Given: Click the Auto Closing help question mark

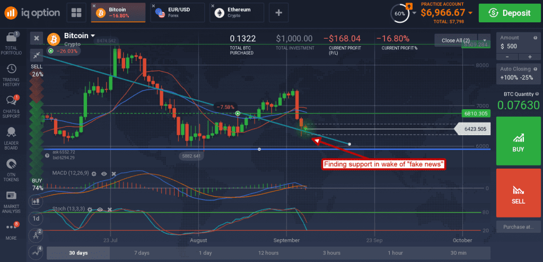Looking at the screenshot, I should (536, 68).
